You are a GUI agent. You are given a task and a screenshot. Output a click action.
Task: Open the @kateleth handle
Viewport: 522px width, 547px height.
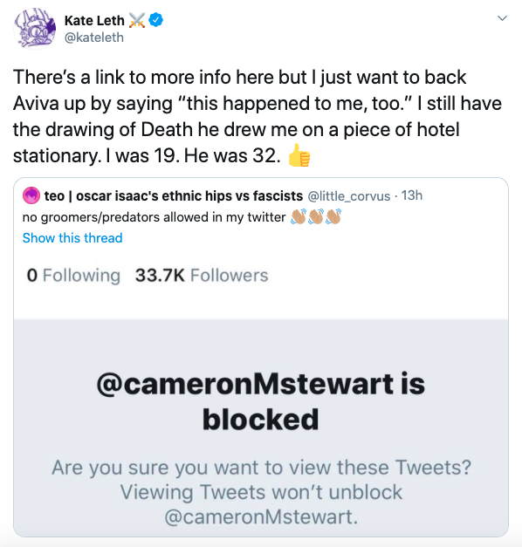click(94, 38)
